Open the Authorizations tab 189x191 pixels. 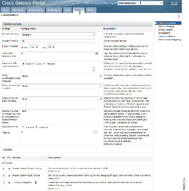[36, 10]
